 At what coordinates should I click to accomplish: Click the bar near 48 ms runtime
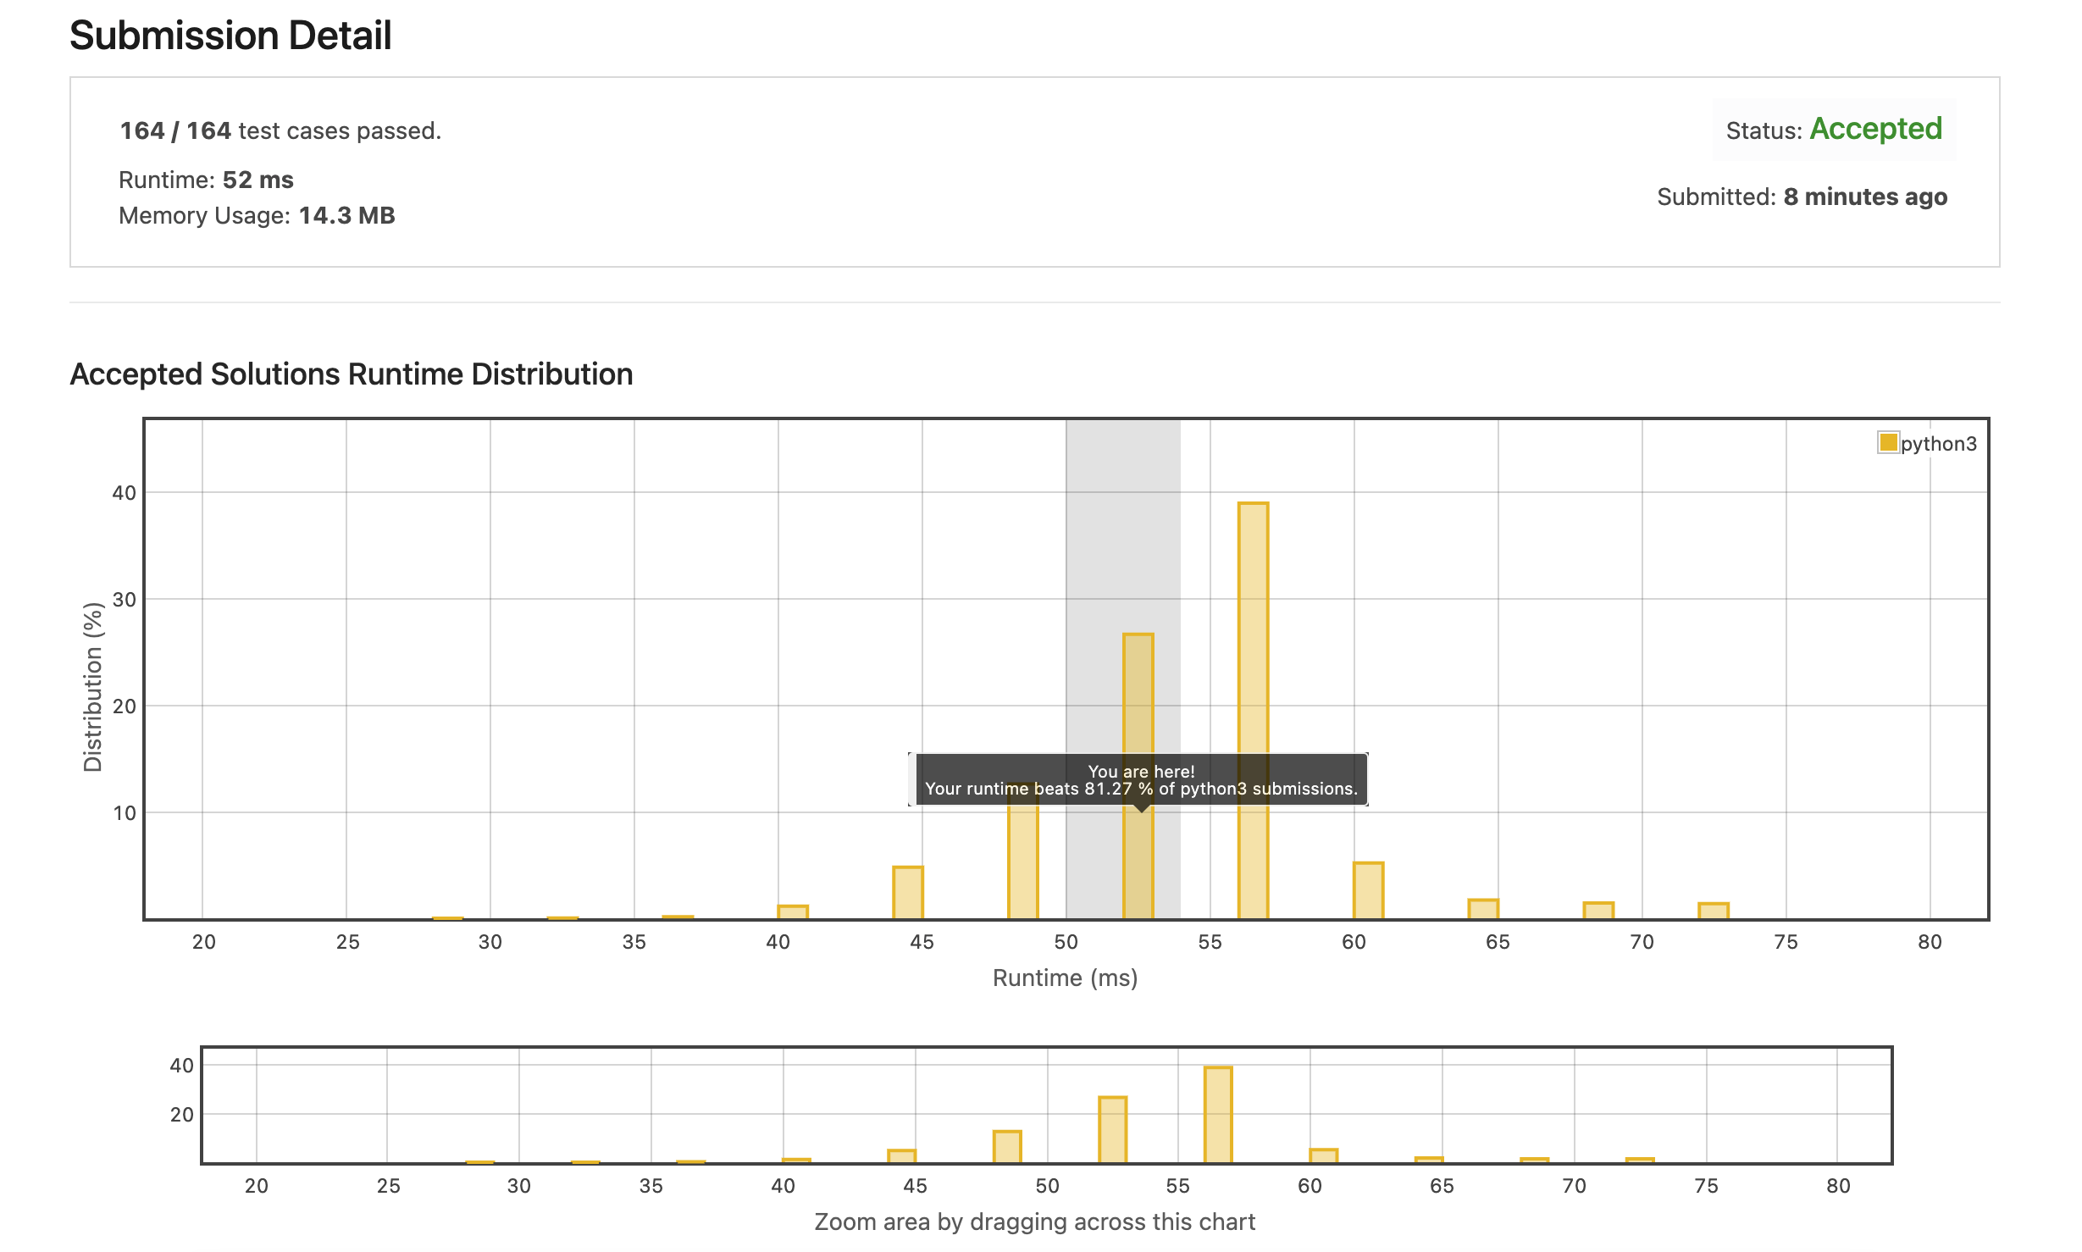(x=1022, y=864)
